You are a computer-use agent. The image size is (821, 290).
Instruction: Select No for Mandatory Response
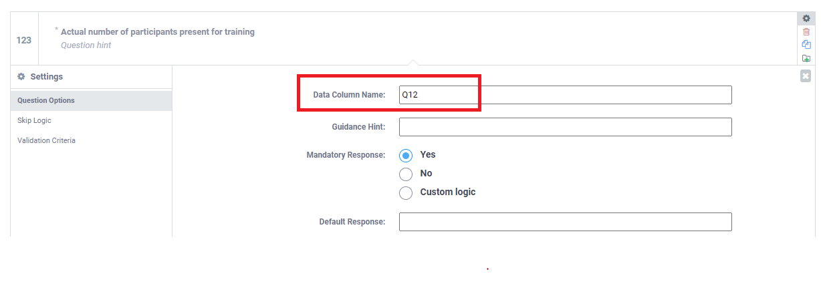click(x=406, y=174)
